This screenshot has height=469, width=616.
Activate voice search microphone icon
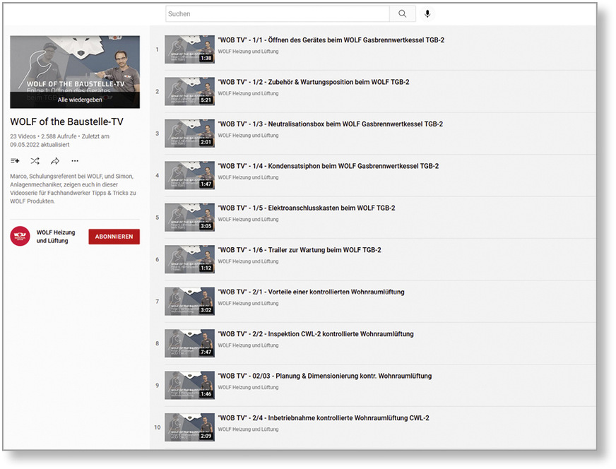(427, 14)
